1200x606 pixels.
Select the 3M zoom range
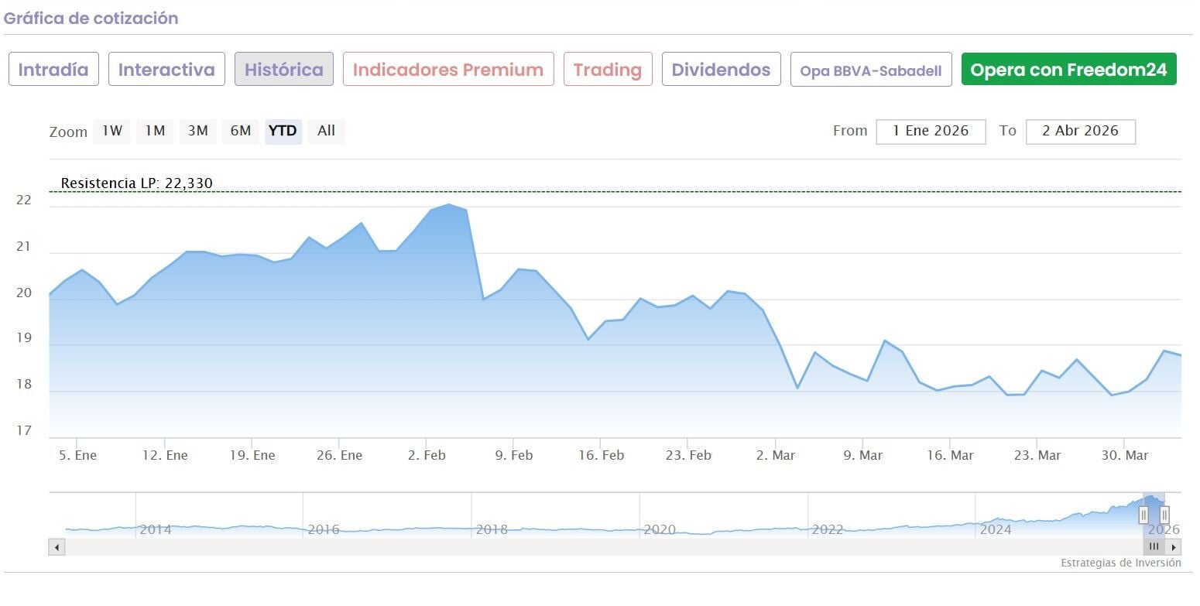(197, 132)
